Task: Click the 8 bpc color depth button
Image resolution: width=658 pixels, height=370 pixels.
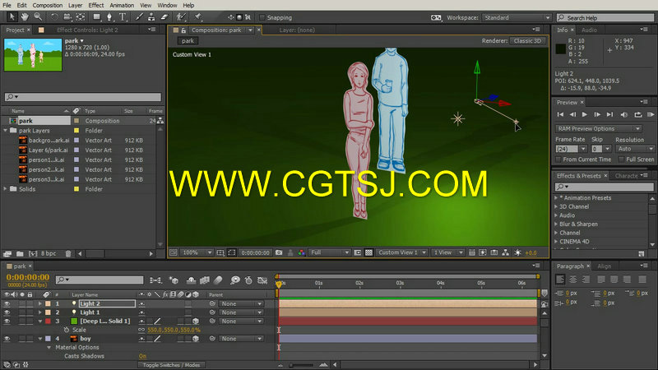Action: pos(49,253)
